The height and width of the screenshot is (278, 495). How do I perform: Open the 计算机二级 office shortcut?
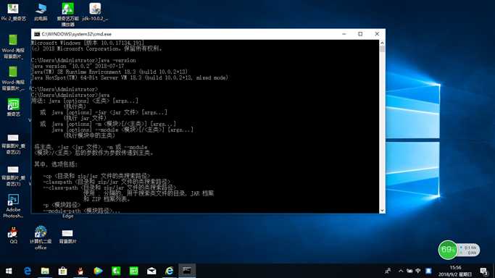pos(41,238)
